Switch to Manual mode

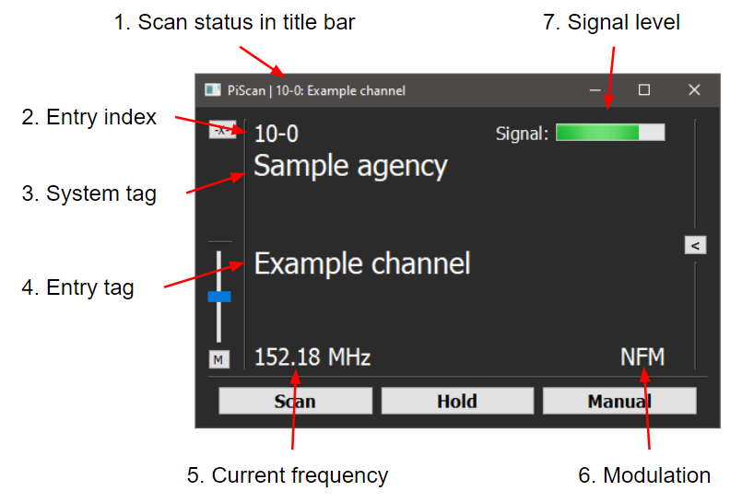pyautogui.click(x=618, y=402)
